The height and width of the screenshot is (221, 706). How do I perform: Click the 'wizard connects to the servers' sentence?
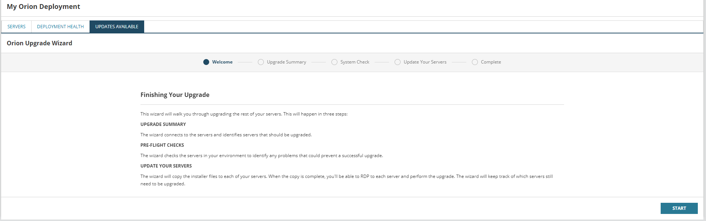coord(226,135)
